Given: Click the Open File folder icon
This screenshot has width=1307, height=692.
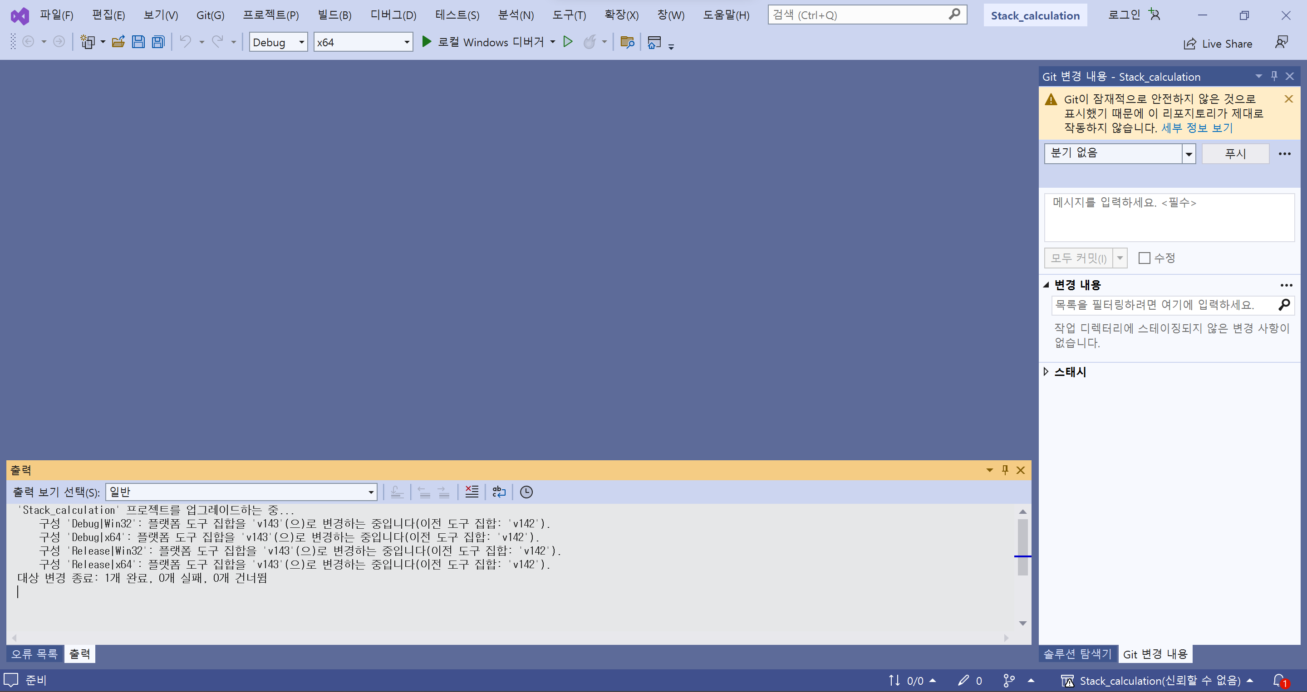Looking at the screenshot, I should pos(118,42).
